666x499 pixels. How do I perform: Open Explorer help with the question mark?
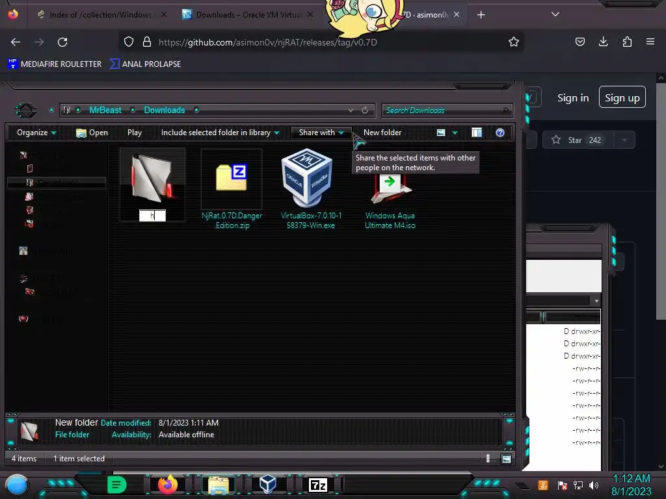pos(500,133)
